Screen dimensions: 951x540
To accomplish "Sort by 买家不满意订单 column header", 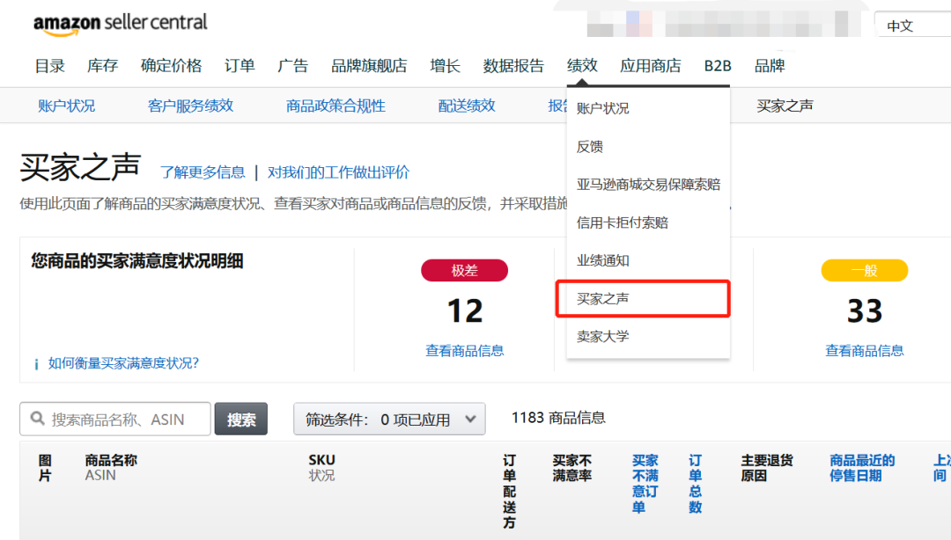I will (x=645, y=484).
